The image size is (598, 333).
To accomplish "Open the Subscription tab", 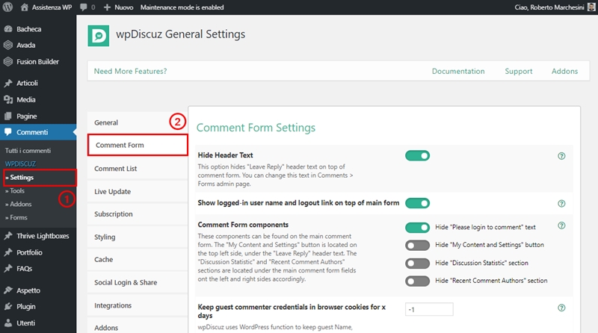I will (138, 214).
